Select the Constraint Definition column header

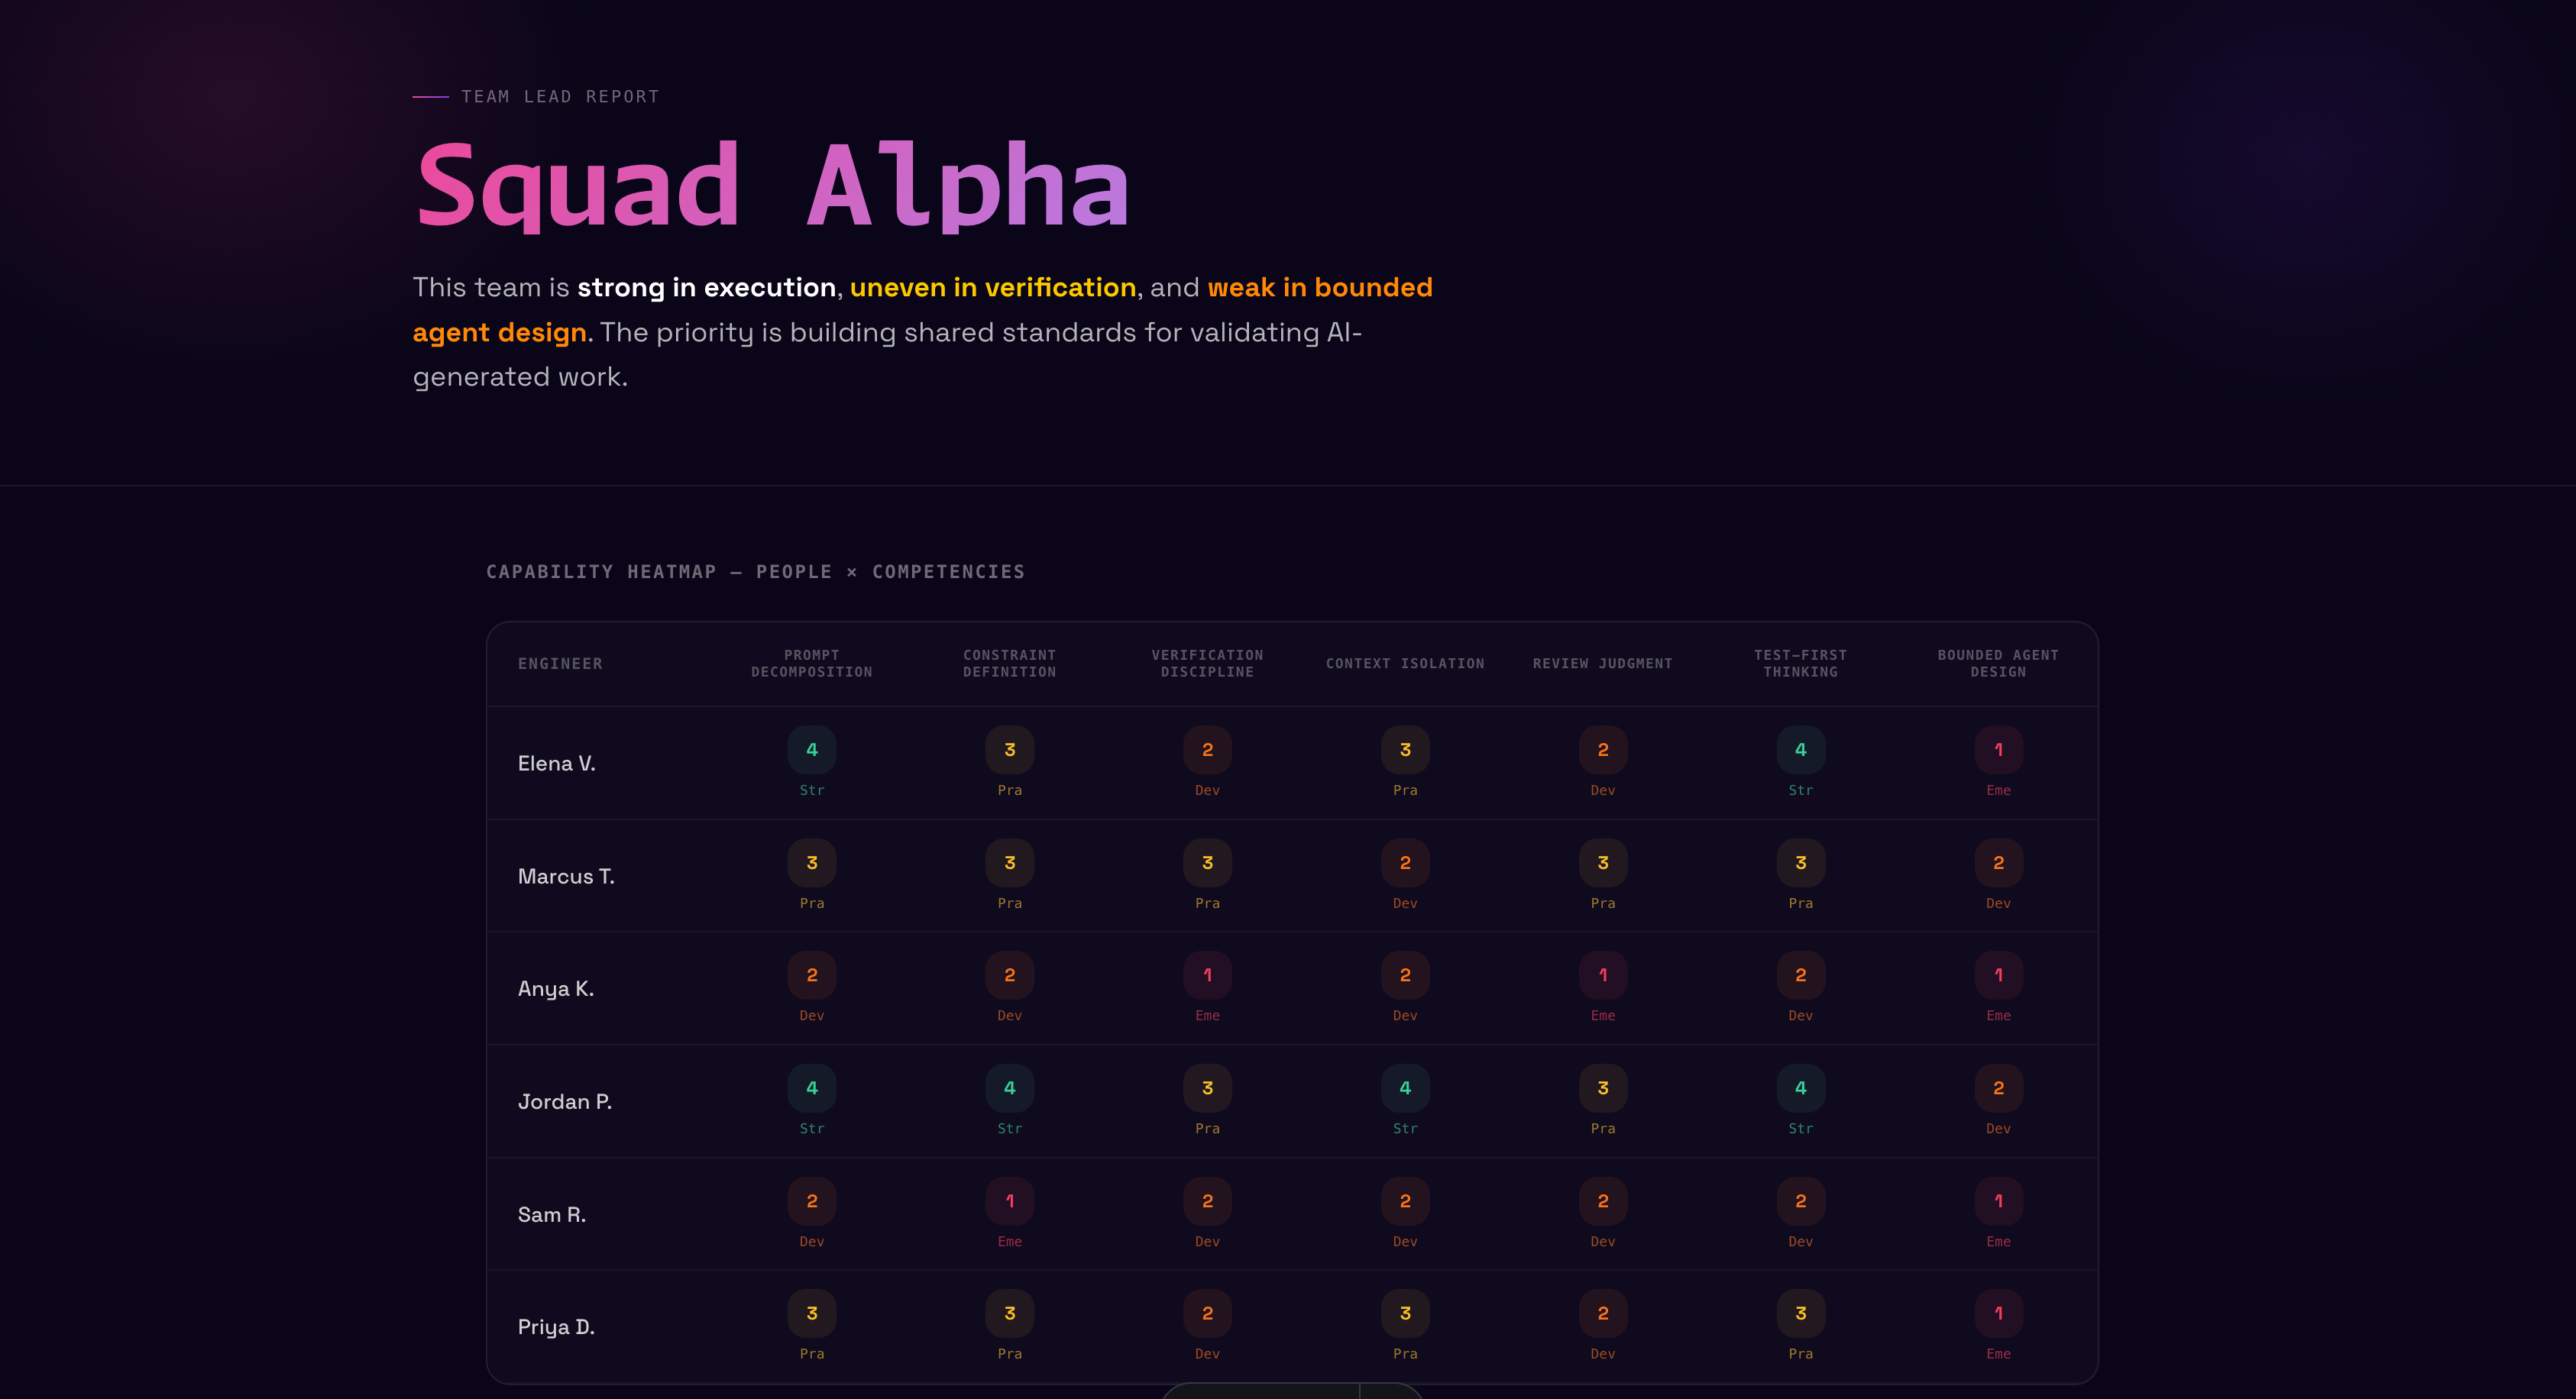click(1010, 664)
